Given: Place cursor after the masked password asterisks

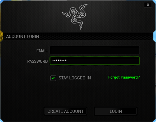Looking at the screenshot, I should pyautogui.click(x=67, y=61).
